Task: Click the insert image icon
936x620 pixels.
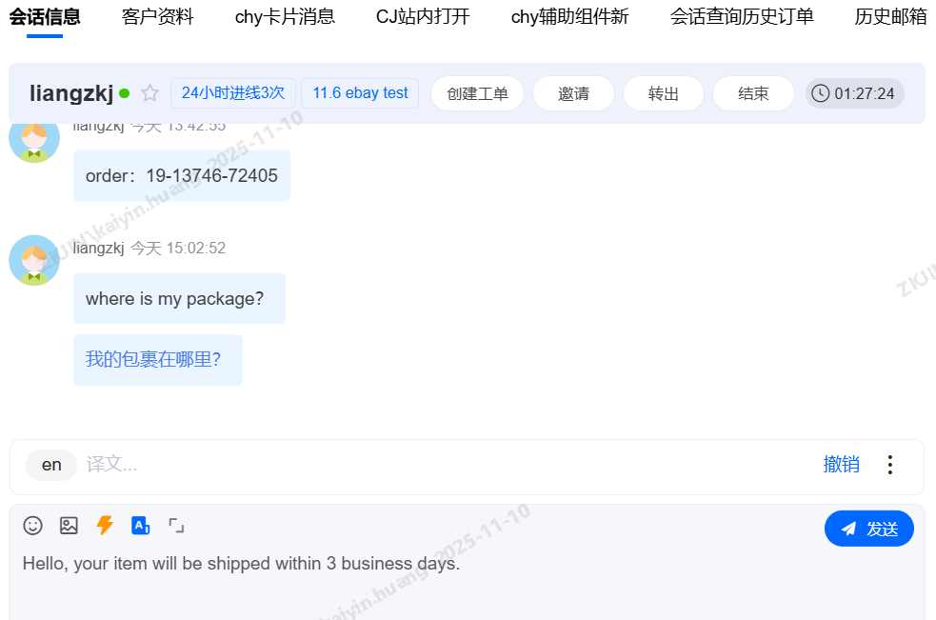Action: (69, 526)
